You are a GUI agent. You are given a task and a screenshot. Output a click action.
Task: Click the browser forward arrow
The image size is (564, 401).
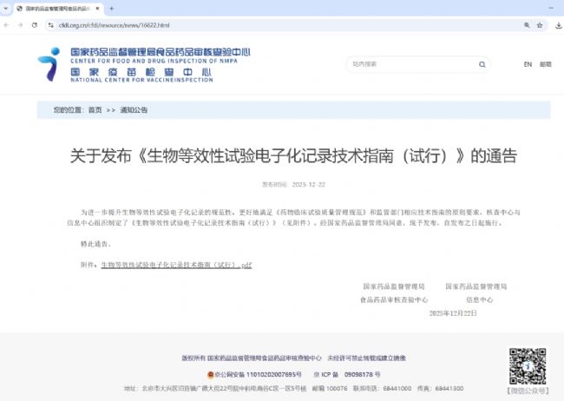(x=20, y=24)
